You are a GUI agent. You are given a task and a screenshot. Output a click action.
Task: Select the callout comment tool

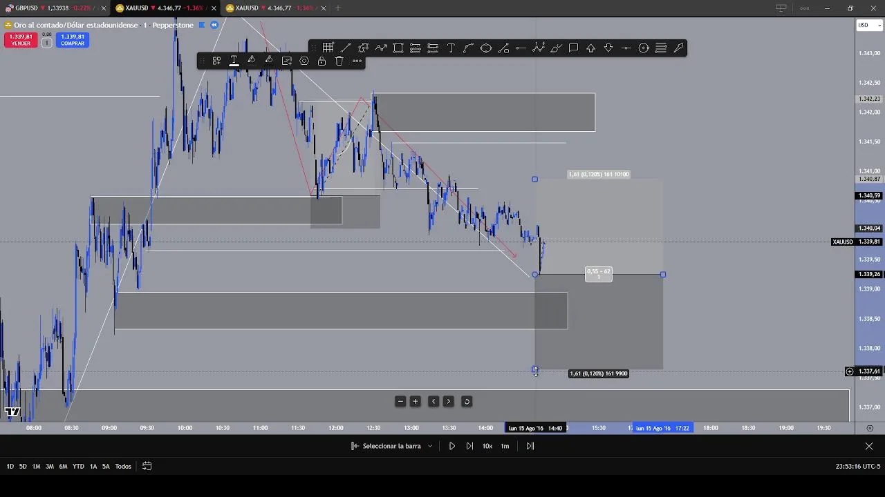573,48
